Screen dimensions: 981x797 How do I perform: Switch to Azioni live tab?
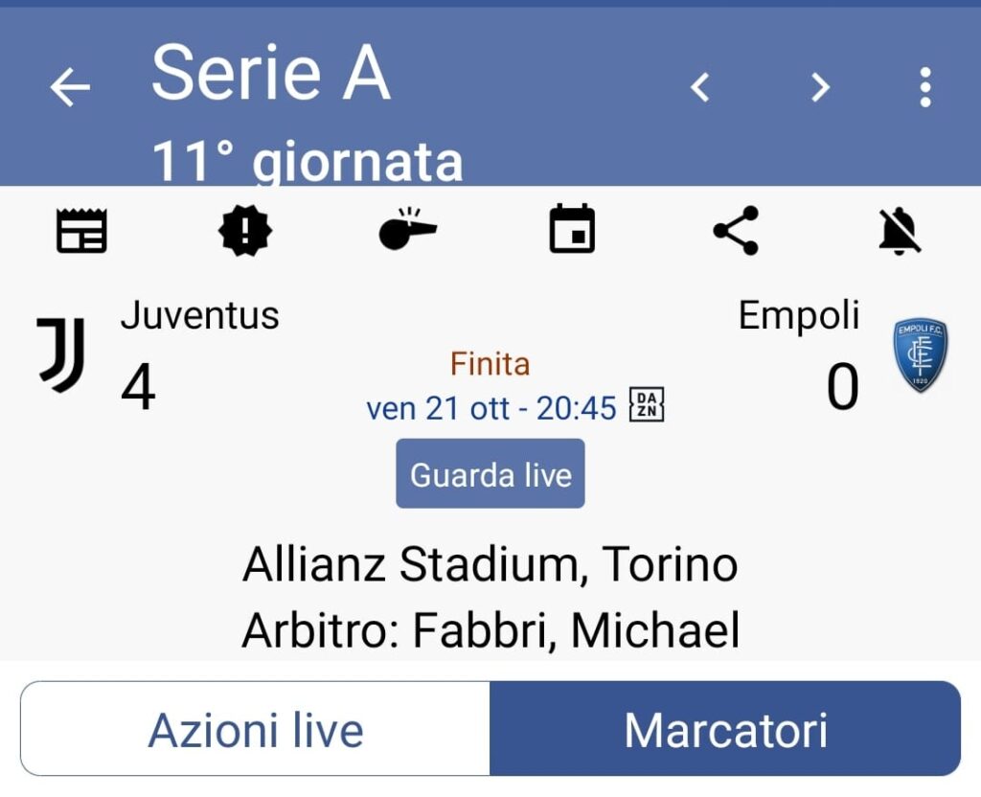point(256,730)
